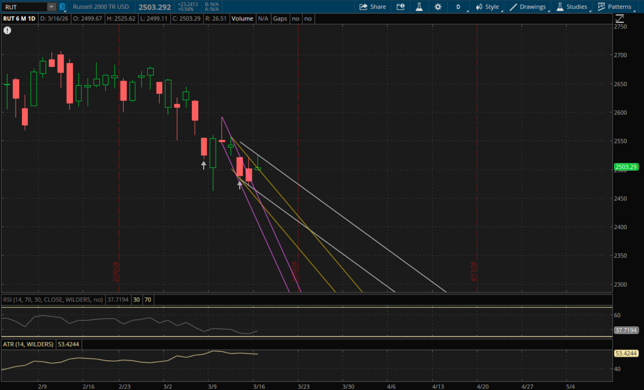Screen dimensions: 644x390
Task: Open chart settings gear icon
Action: pyautogui.click(x=438, y=7)
